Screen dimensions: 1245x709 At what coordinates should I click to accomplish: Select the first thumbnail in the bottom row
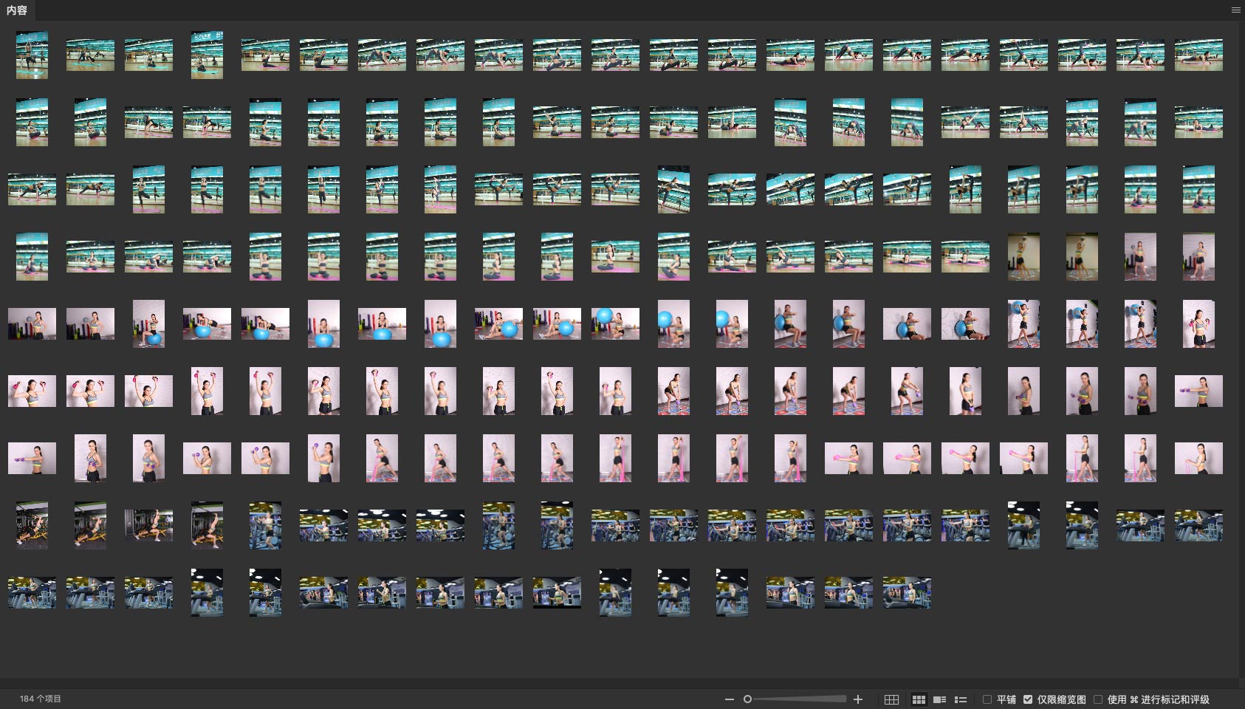coord(32,592)
